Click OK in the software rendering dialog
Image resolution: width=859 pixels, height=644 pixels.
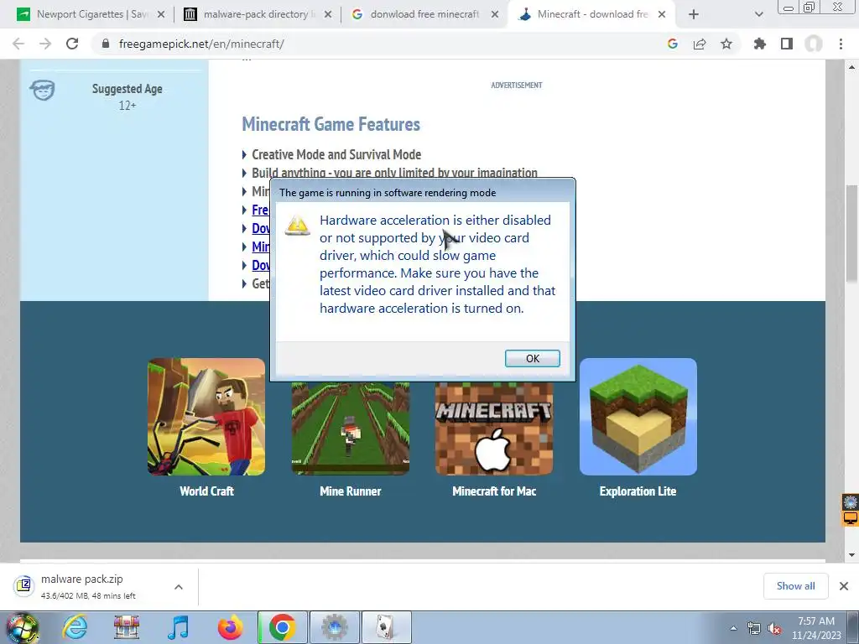pyautogui.click(x=532, y=358)
